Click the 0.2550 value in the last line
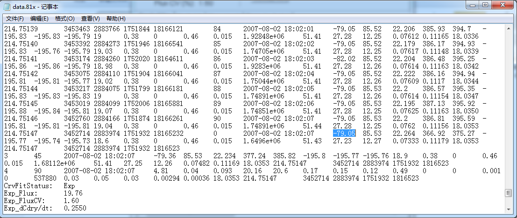 [x=73, y=208]
